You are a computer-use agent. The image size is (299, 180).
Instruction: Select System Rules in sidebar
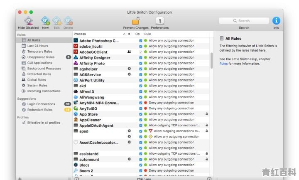44,85
